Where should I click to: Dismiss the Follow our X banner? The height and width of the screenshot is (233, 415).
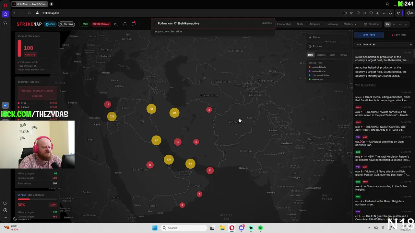[267, 23]
